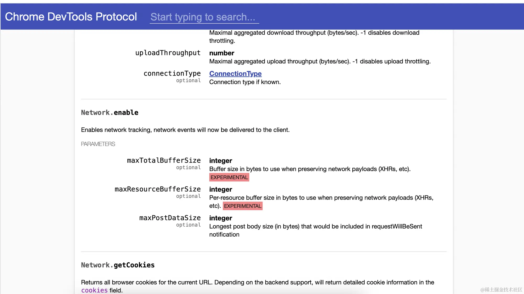Click EXPERIMENTAL badge under maxResourceBufferSize description

pos(242,206)
